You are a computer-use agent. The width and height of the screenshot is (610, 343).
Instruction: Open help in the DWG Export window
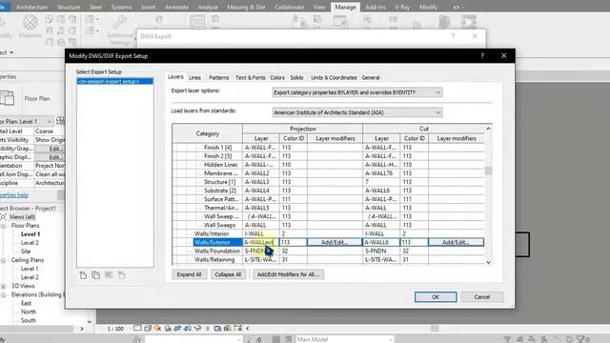(453, 36)
